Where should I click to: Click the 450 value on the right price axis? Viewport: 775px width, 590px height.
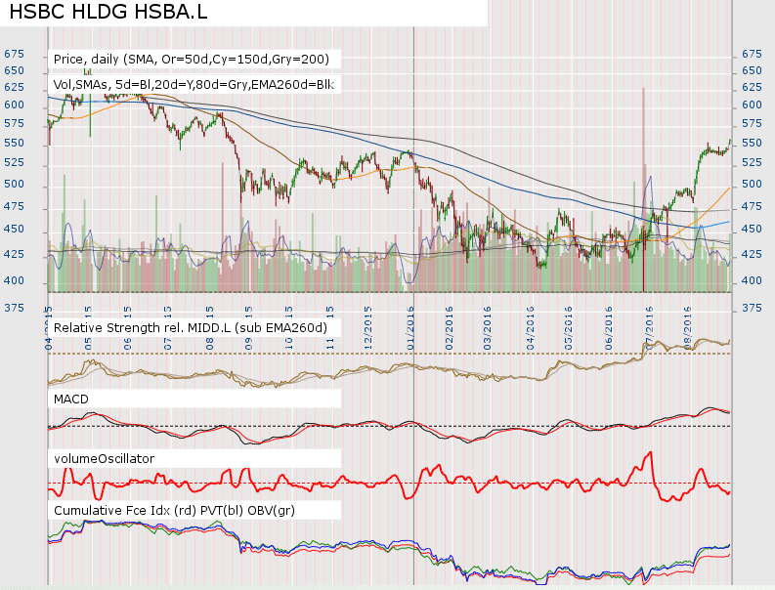(x=752, y=229)
